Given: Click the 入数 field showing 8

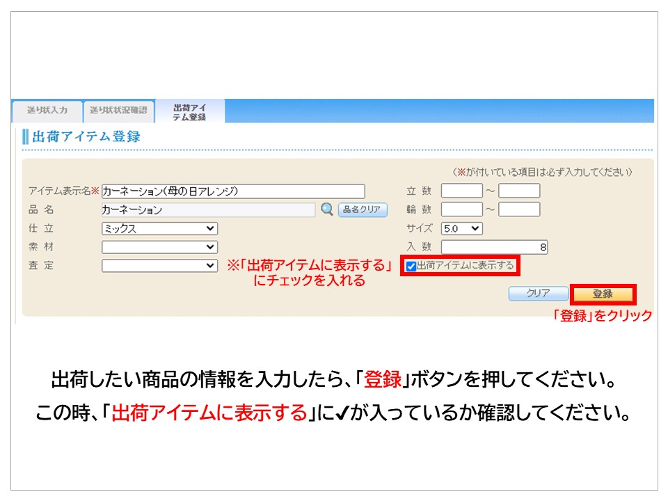Looking at the screenshot, I should pos(495,247).
